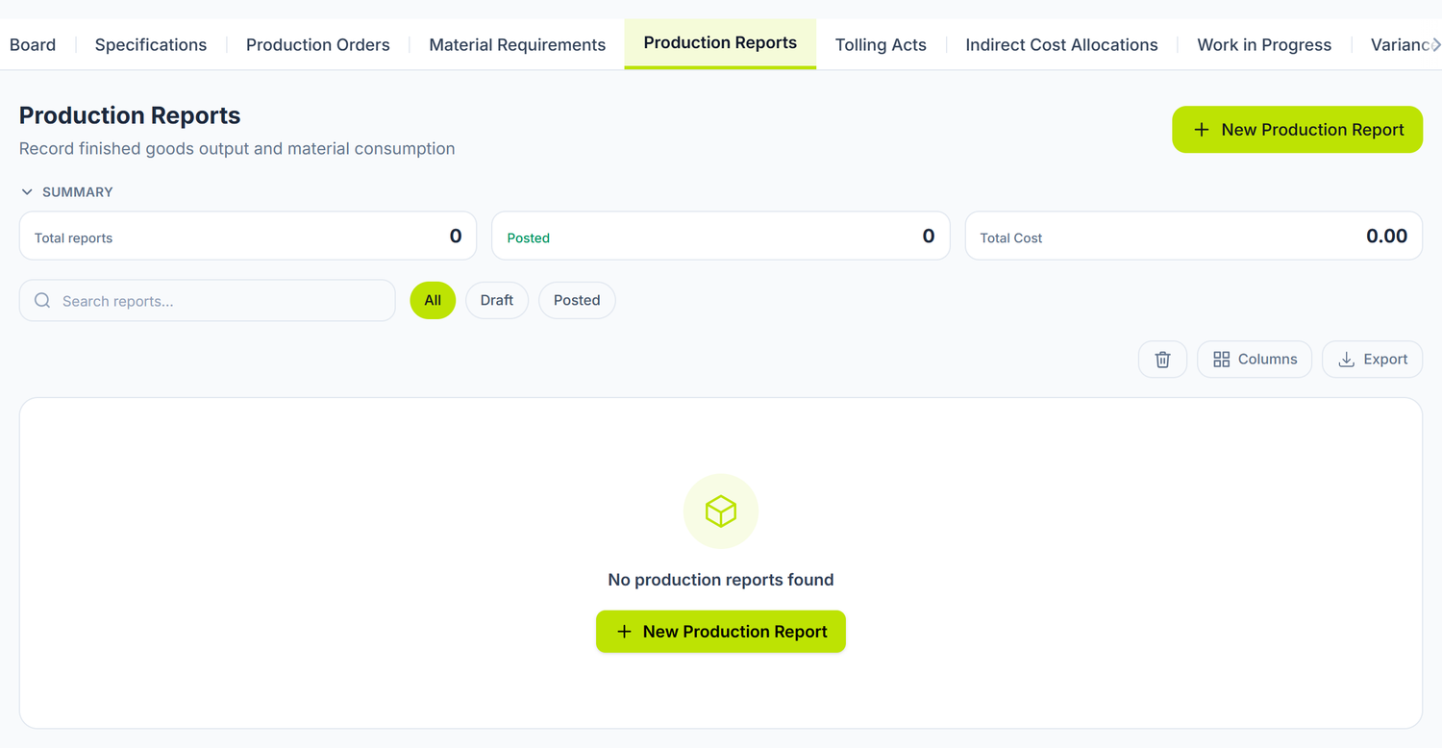1442x748 pixels.
Task: Click the top-right New Production Report button
Action: (x=1297, y=130)
